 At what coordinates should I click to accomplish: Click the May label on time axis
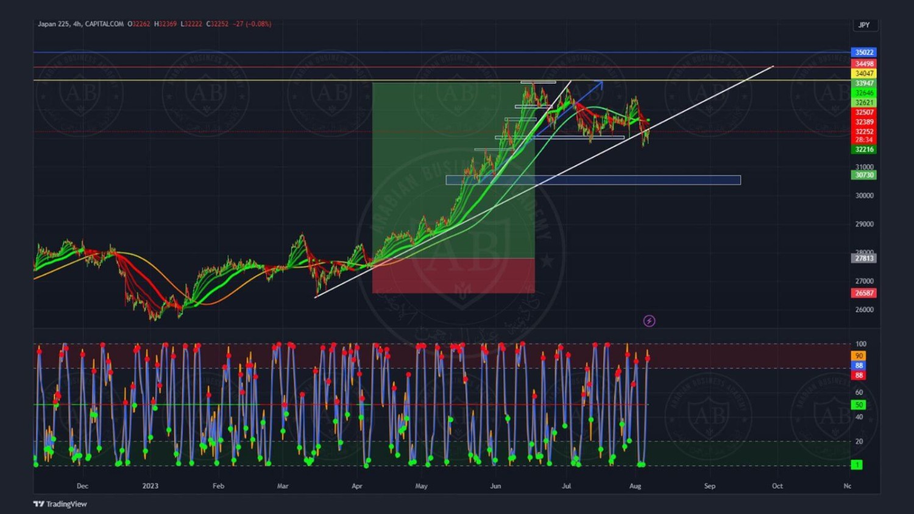pos(421,486)
